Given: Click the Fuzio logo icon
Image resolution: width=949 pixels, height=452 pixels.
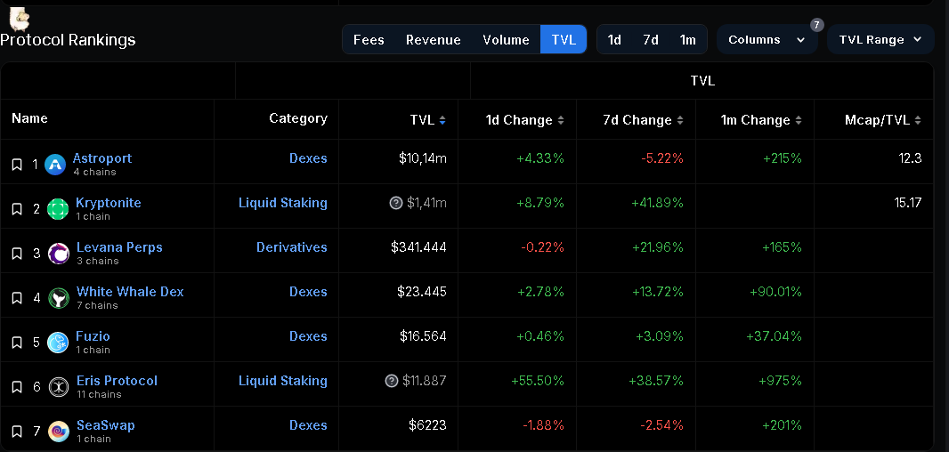Looking at the screenshot, I should (58, 343).
